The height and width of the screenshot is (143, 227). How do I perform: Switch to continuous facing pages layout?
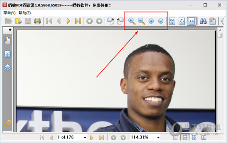point(194,137)
